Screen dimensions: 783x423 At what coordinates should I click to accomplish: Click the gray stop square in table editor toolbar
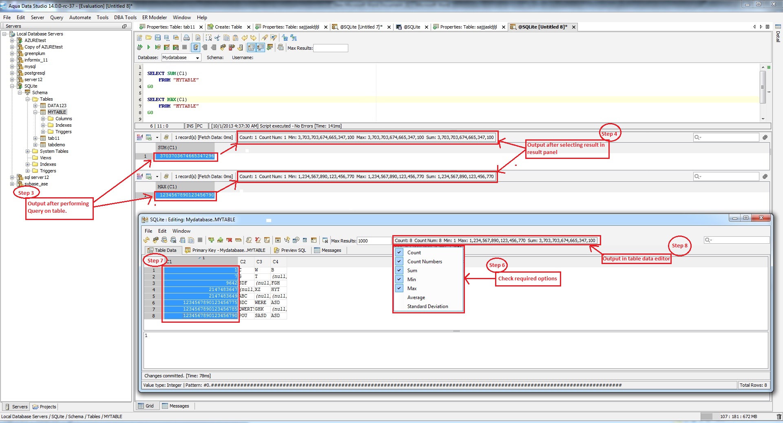(x=200, y=240)
